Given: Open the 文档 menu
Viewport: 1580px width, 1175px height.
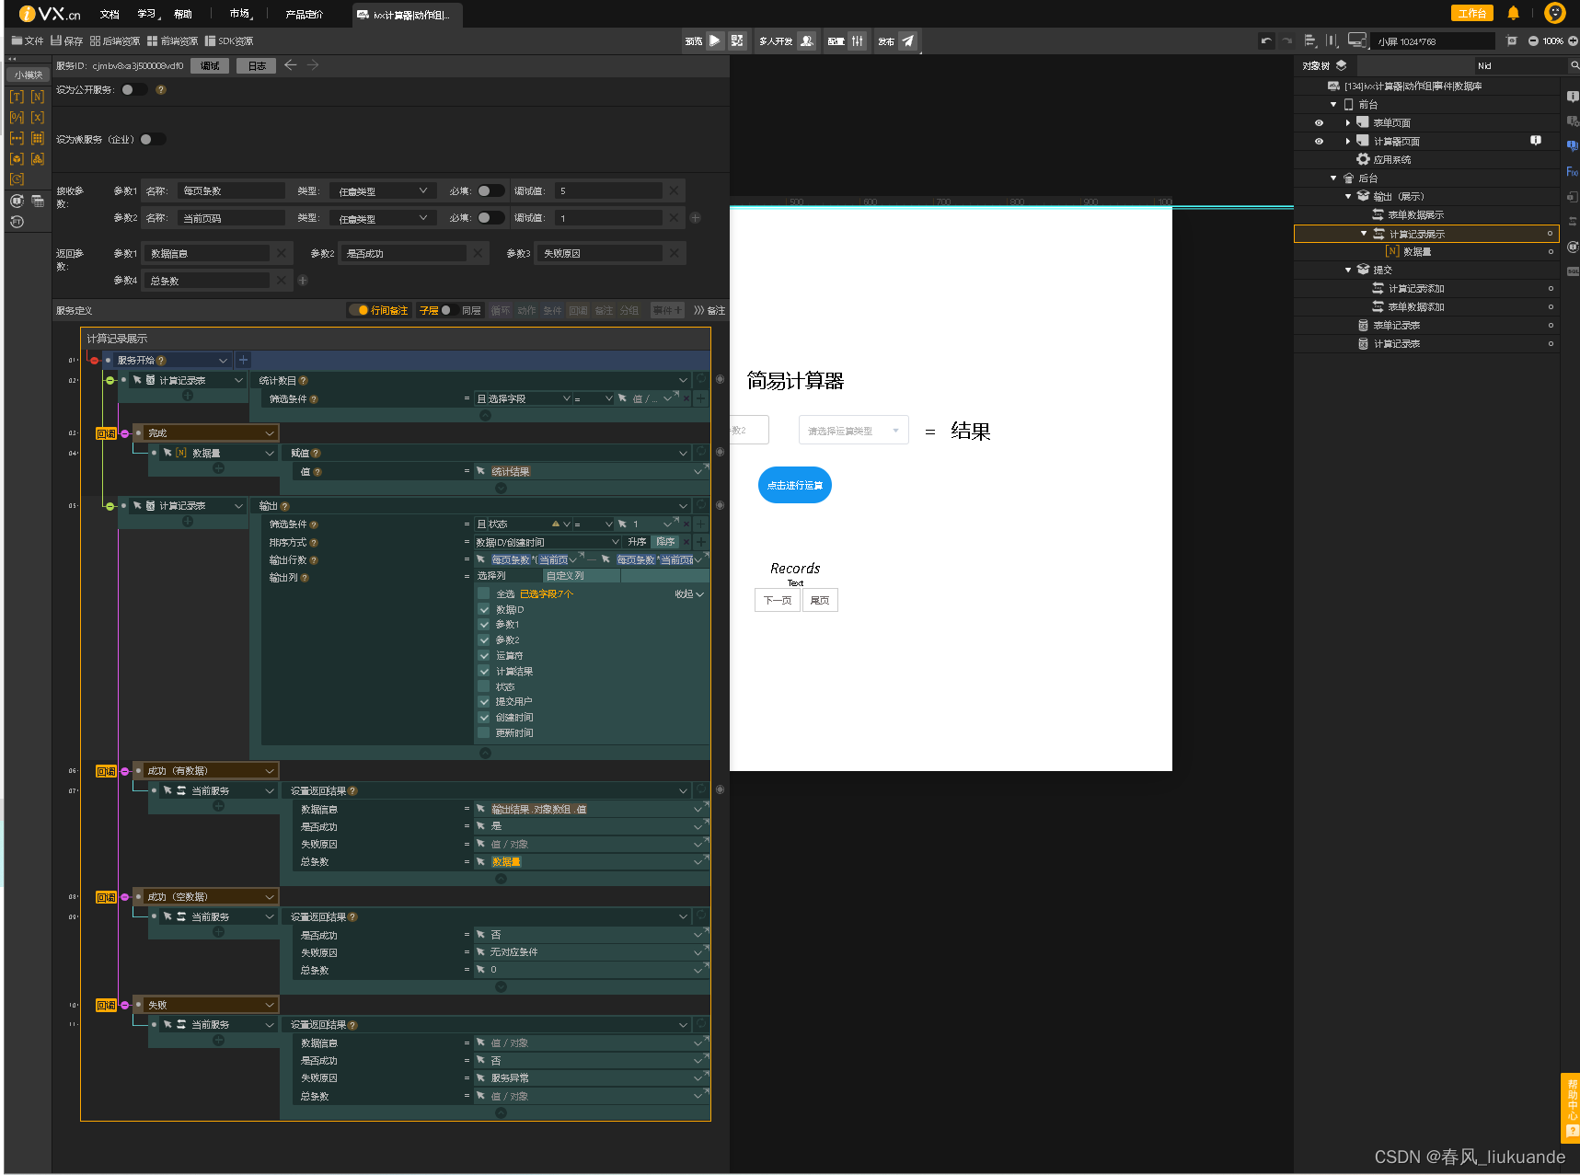Looking at the screenshot, I should pos(110,14).
